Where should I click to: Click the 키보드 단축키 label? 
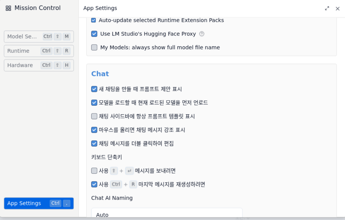pos(107,157)
